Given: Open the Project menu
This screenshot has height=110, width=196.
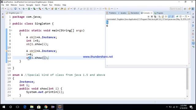Looking at the screenshot, I should (x=44, y=5).
